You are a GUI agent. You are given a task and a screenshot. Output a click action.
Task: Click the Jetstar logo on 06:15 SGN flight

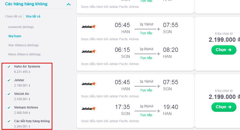(x=89, y=51)
